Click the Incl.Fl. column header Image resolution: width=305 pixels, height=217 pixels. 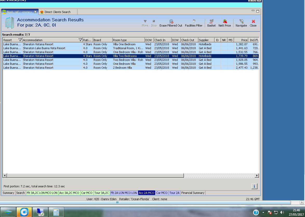254,40
